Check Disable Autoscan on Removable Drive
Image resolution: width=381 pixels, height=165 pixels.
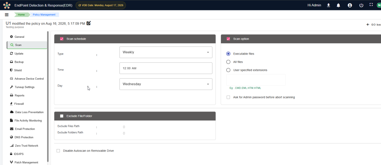click(58, 151)
